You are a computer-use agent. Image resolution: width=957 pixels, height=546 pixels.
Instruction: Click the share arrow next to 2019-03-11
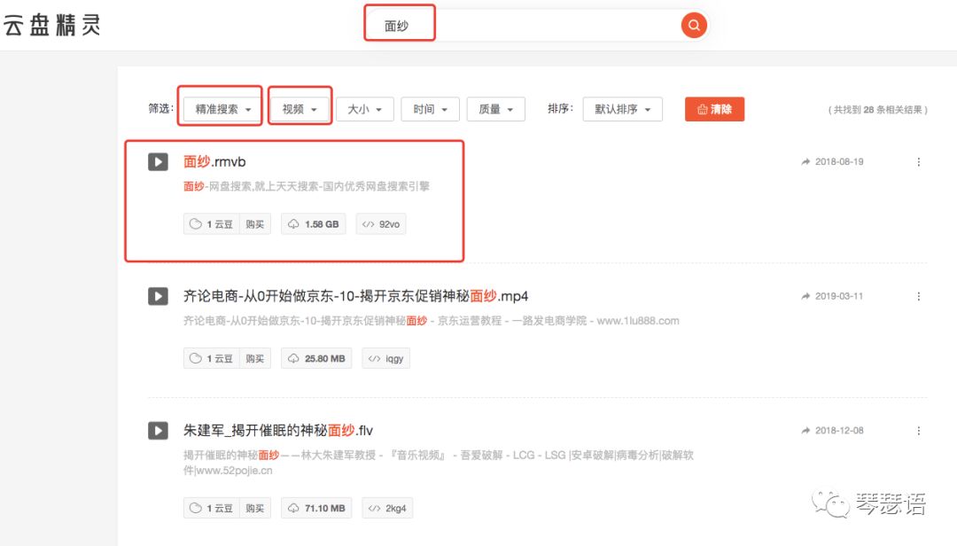click(x=805, y=295)
